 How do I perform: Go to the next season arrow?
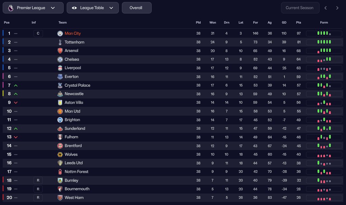tap(337, 8)
